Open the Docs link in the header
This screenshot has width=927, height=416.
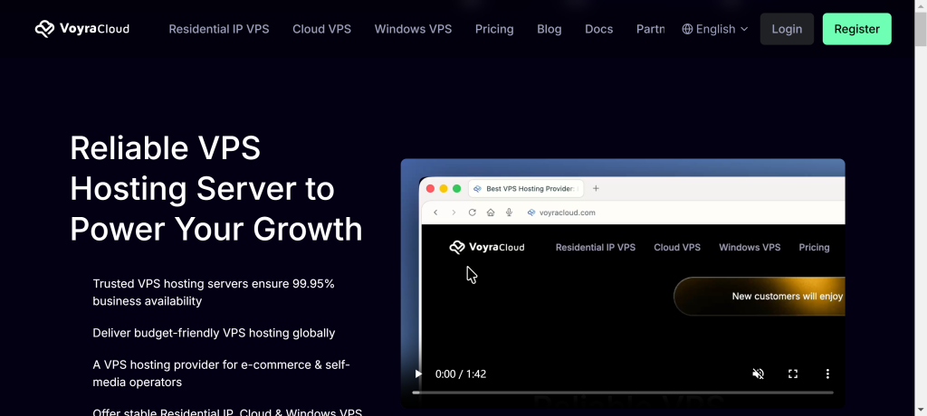598,29
